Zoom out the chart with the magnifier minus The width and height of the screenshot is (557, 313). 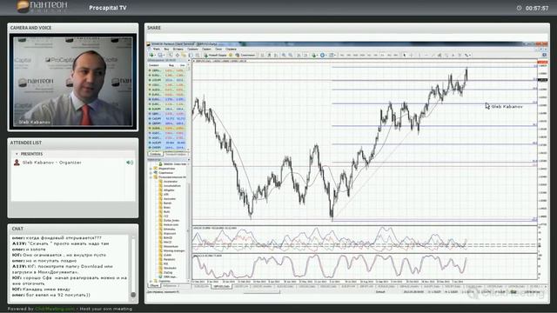(x=291, y=55)
